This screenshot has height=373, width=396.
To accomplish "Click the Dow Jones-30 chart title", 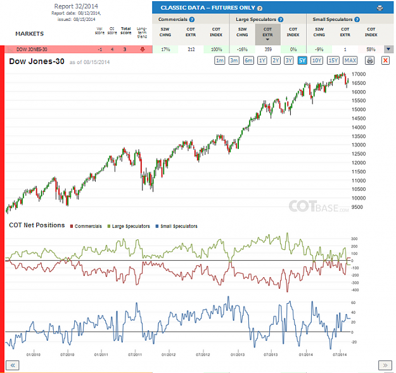I will 37,62.
